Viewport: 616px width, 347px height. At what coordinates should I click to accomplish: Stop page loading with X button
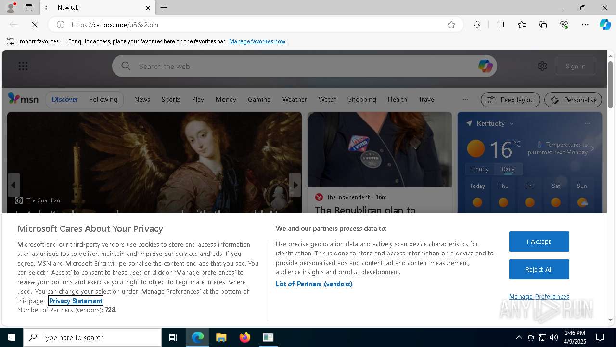pyautogui.click(x=35, y=25)
